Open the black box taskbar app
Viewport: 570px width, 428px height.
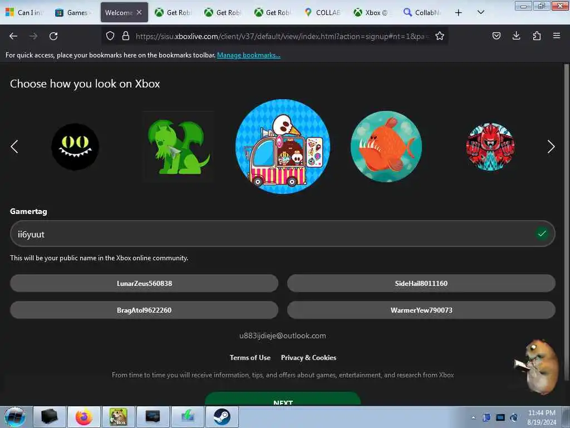coord(50,417)
